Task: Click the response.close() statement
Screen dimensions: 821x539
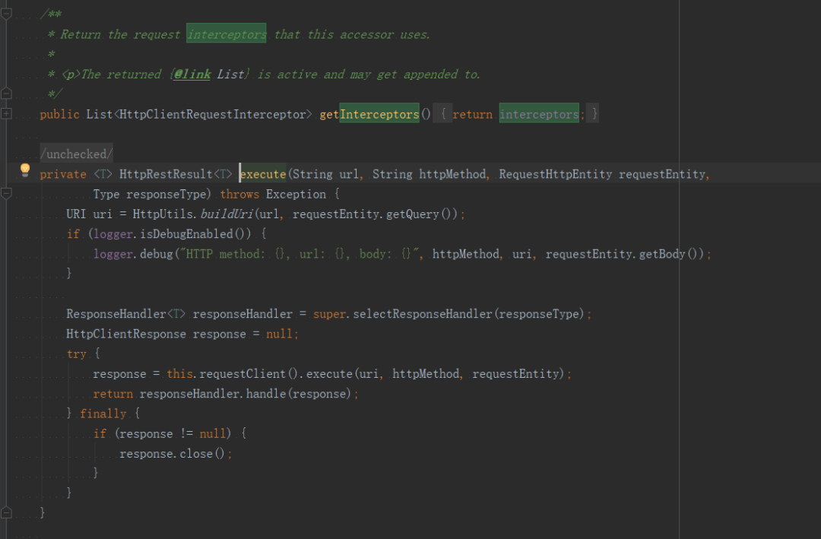Action: (x=176, y=454)
